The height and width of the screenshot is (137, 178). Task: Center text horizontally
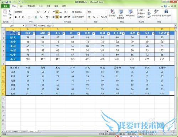[57, 17]
